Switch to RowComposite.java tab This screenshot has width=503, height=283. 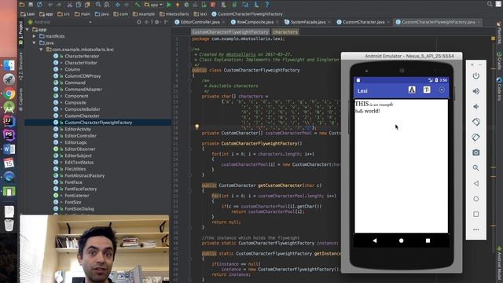(x=255, y=22)
